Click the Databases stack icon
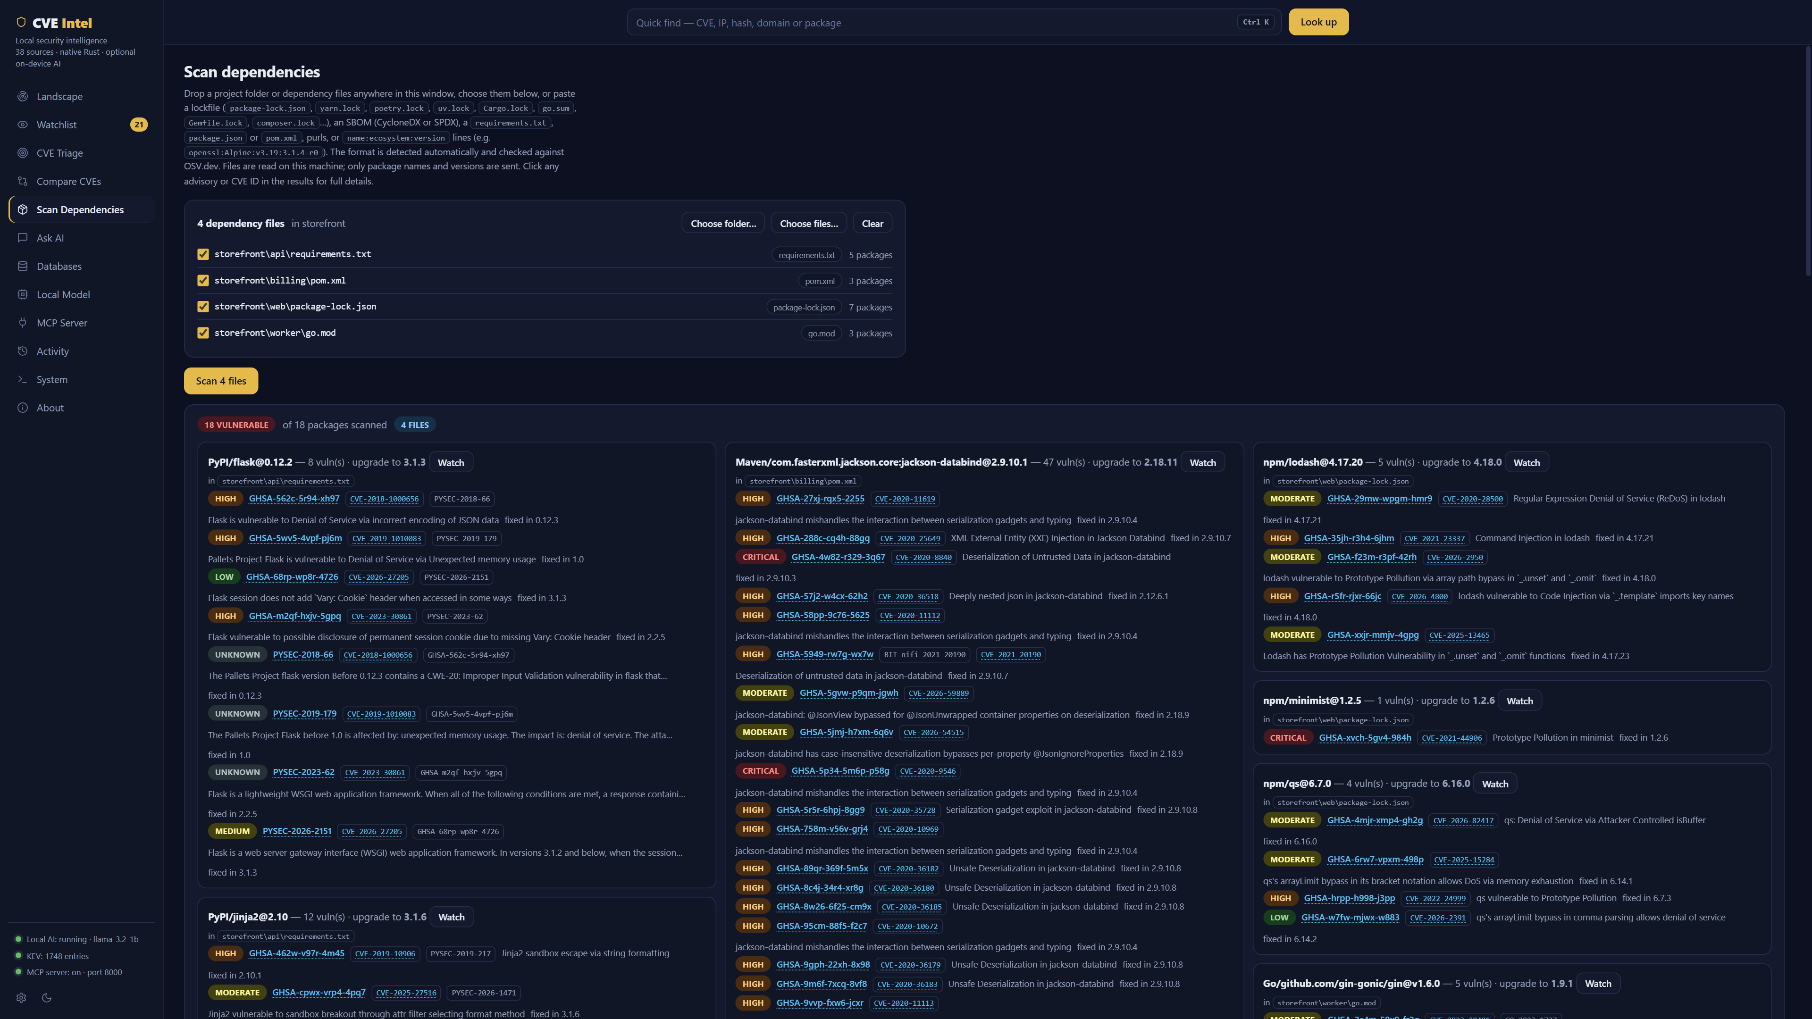This screenshot has width=1812, height=1019. point(23,266)
